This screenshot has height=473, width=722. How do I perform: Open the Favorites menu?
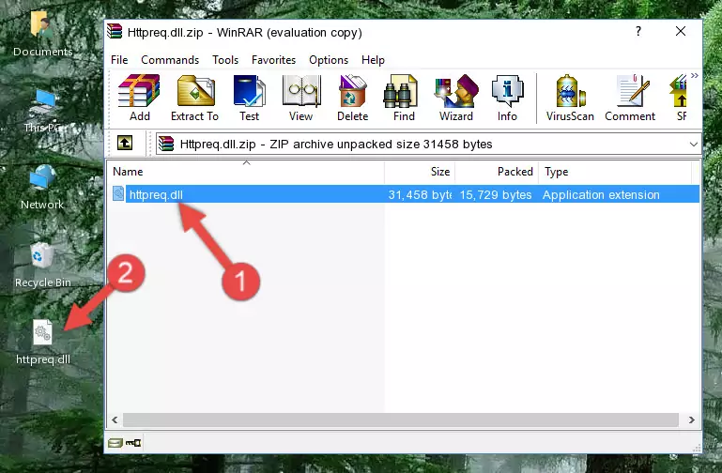tap(273, 60)
